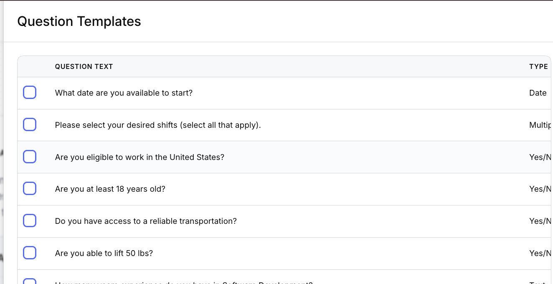Viewport: 553px width, 284px height.
Task: Check the box for available start date question
Action: 30,92
